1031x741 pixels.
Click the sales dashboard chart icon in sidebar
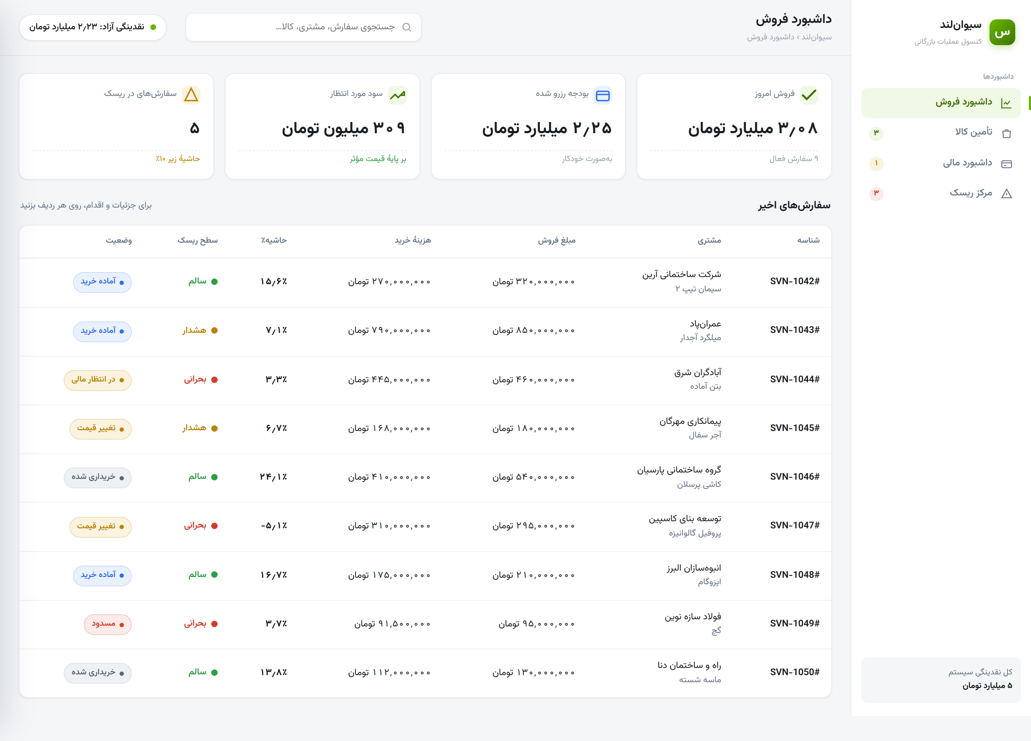pyautogui.click(x=1006, y=103)
